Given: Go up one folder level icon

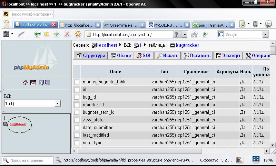Looking at the screenshot, I should (x=47, y=34).
